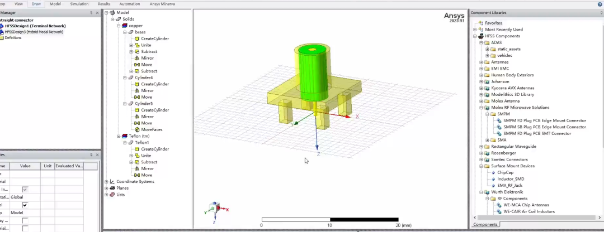Click the Lists icon in model tree
The width and height of the screenshot is (604, 232).
point(112,195)
